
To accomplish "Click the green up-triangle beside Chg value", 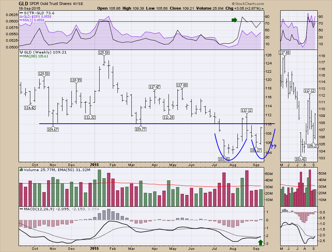I will pyautogui.click(x=262, y=9).
